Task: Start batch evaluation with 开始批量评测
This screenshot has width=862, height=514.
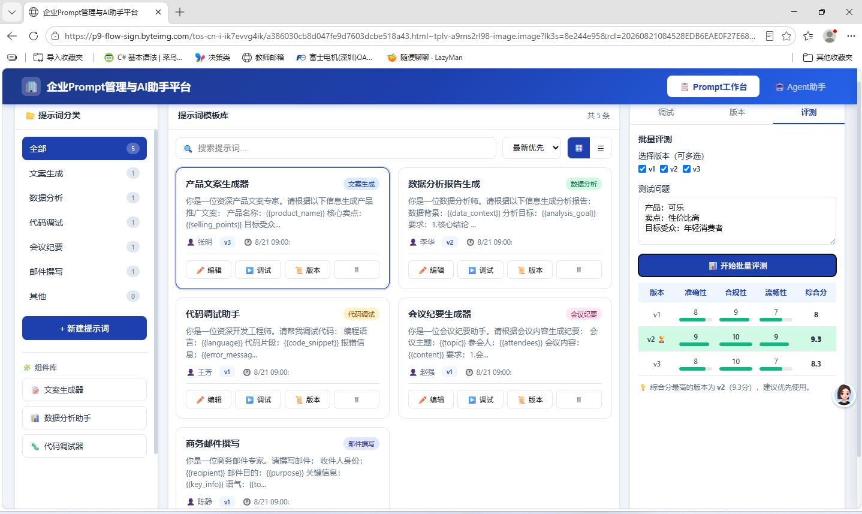Action: point(737,266)
